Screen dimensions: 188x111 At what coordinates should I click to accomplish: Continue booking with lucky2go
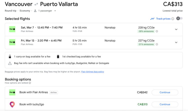pyautogui.click(x=165, y=104)
